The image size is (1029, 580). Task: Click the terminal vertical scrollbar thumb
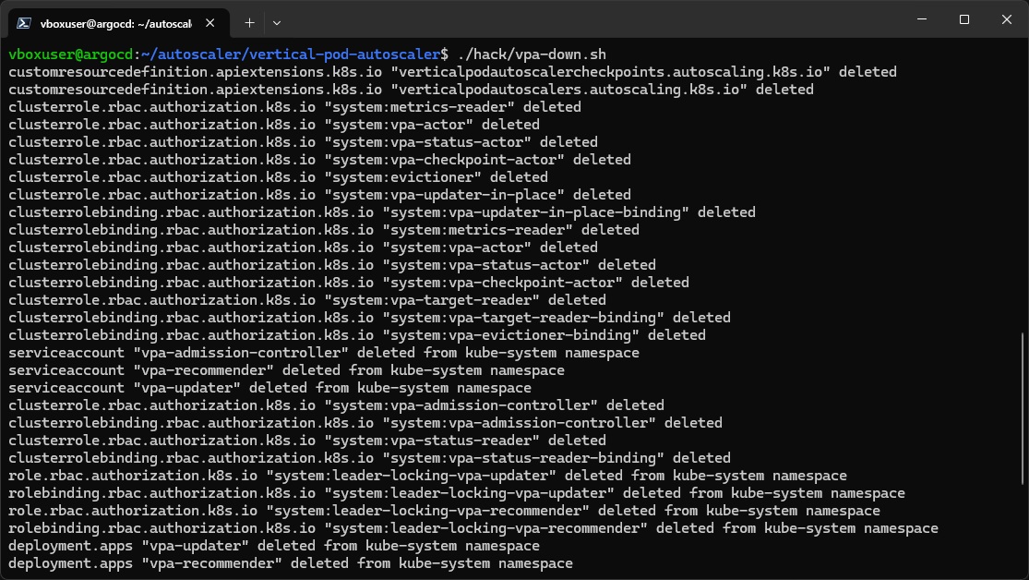coord(1023,409)
